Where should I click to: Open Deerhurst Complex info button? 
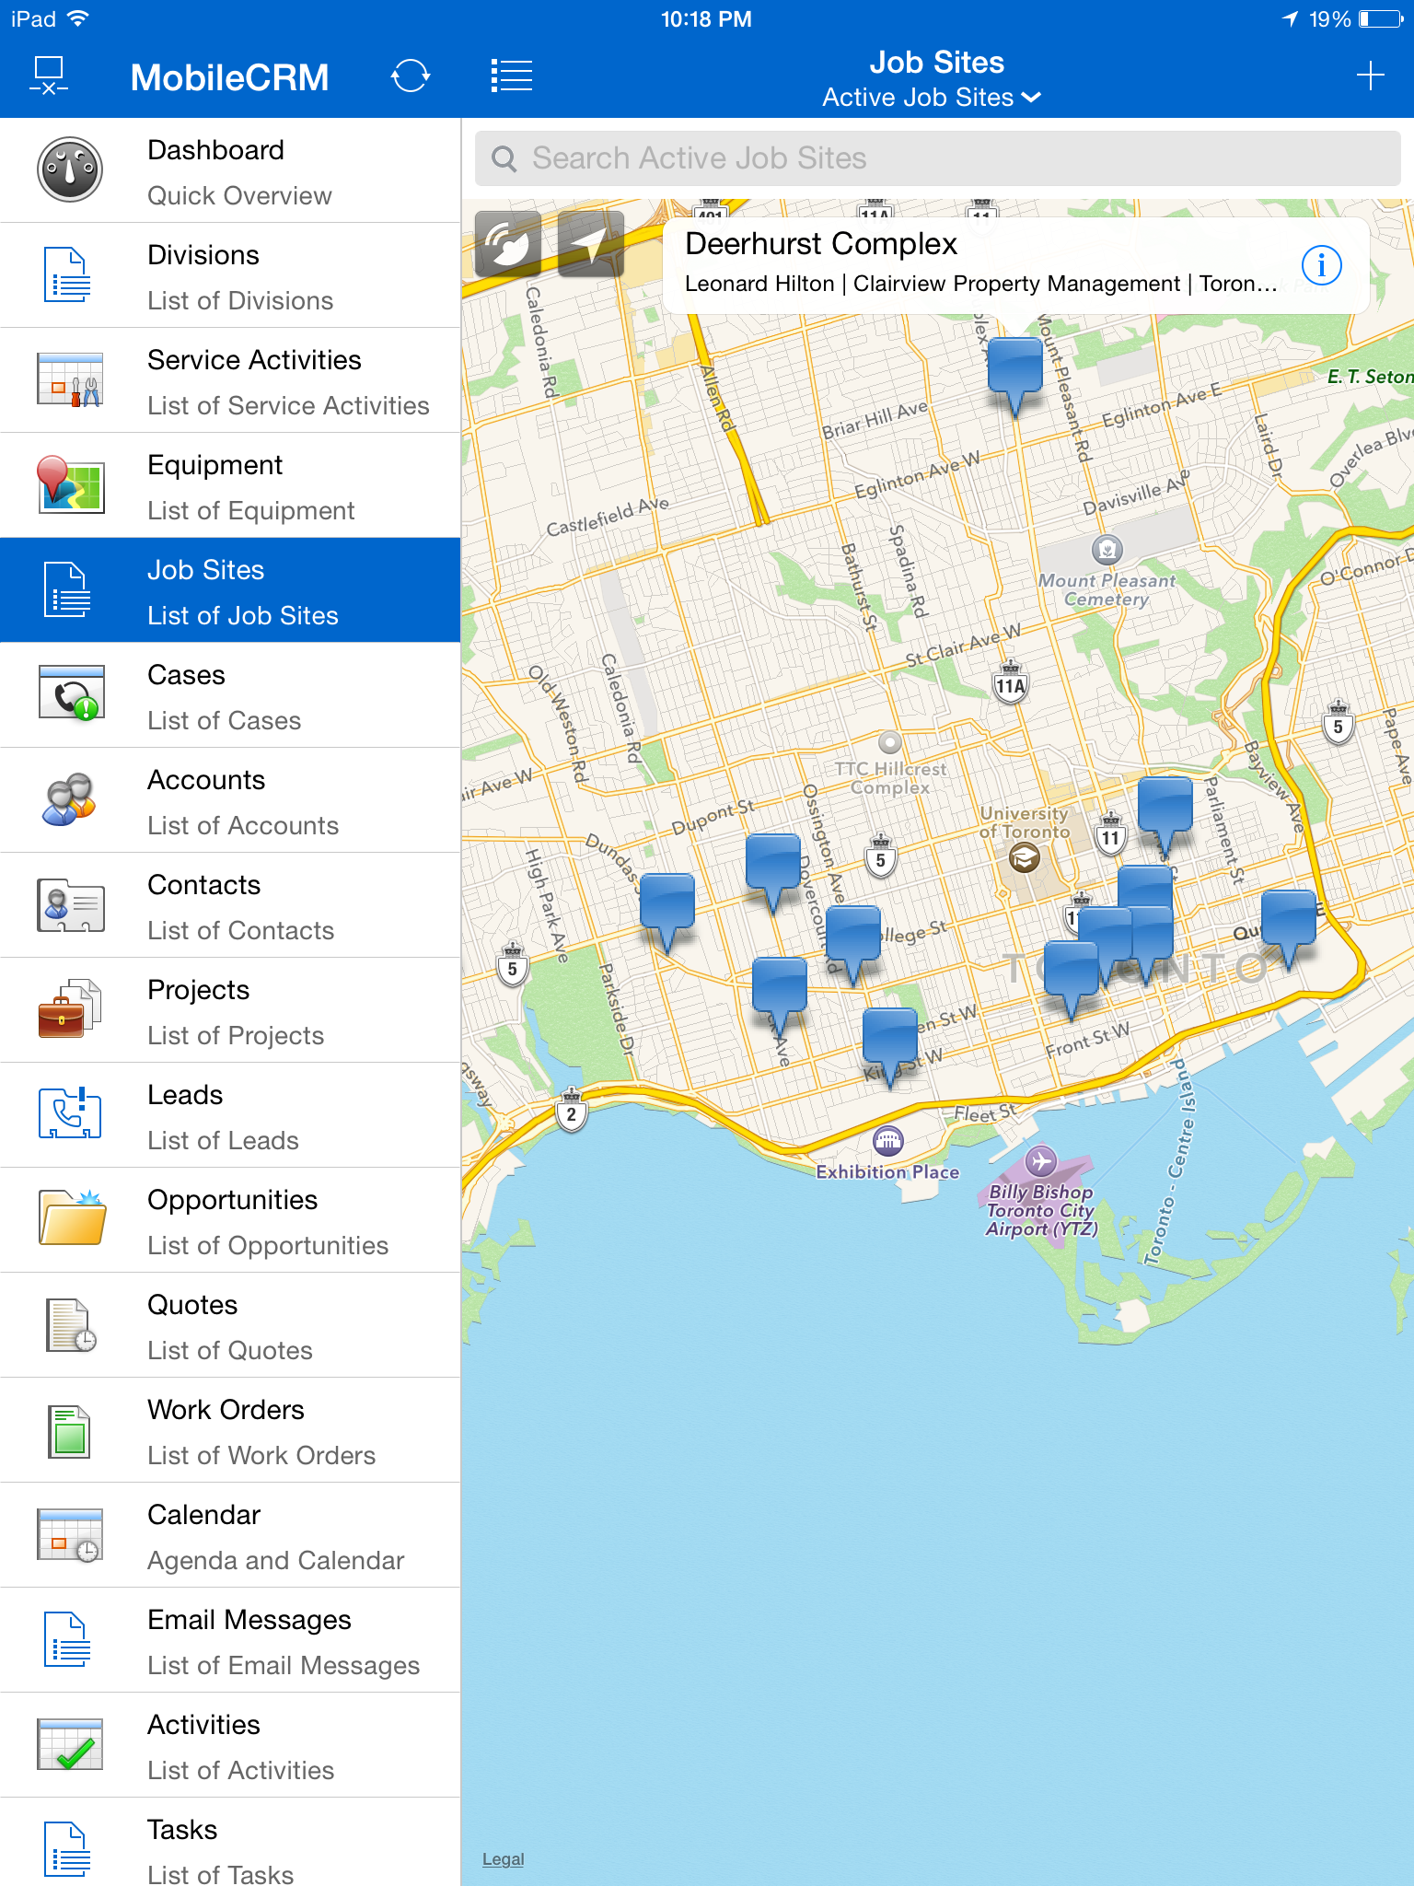1321,265
